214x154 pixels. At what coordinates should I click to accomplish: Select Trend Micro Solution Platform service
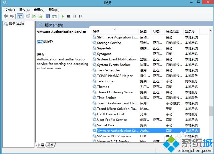(146, 109)
